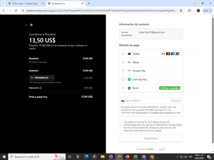
Task: Click the credit card Tarjeta icon
Action: point(129,54)
